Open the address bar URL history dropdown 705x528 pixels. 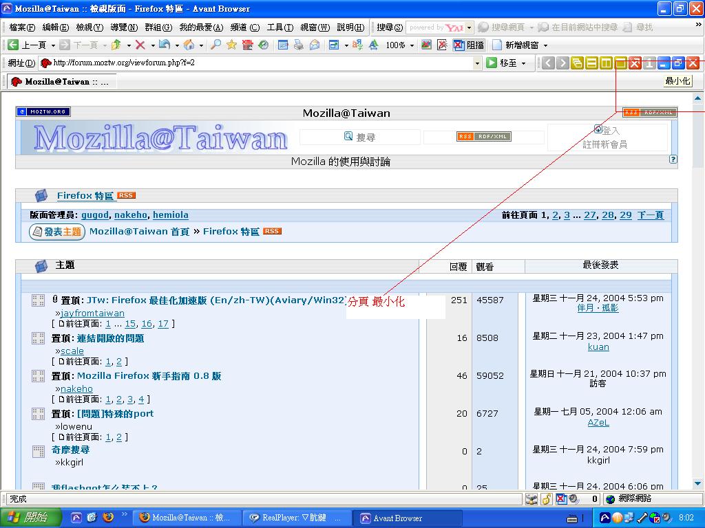point(477,63)
